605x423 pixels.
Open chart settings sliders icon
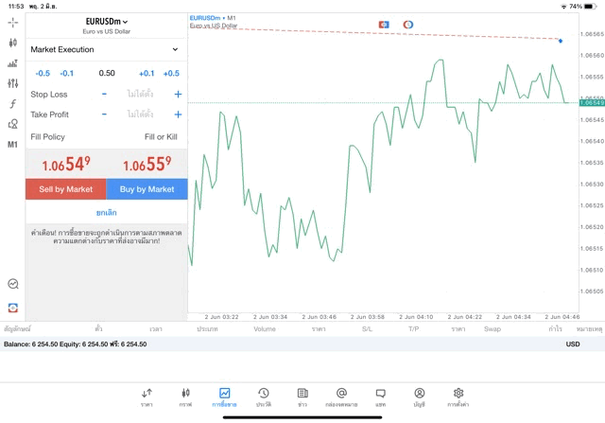pos(12,83)
